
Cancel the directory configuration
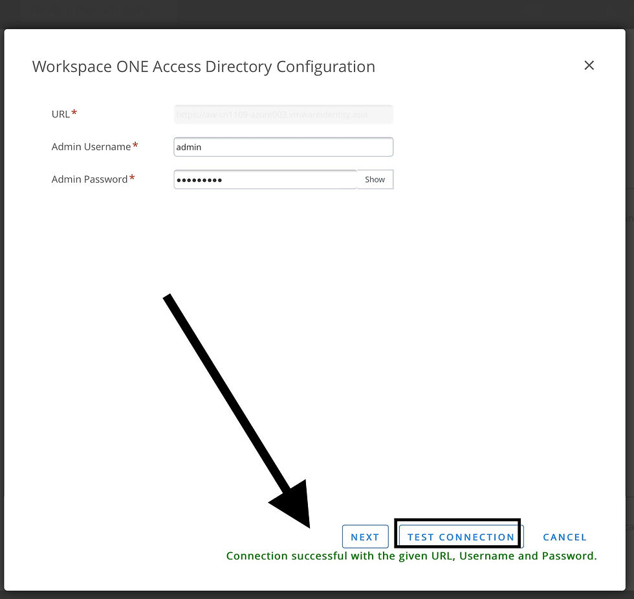(564, 537)
